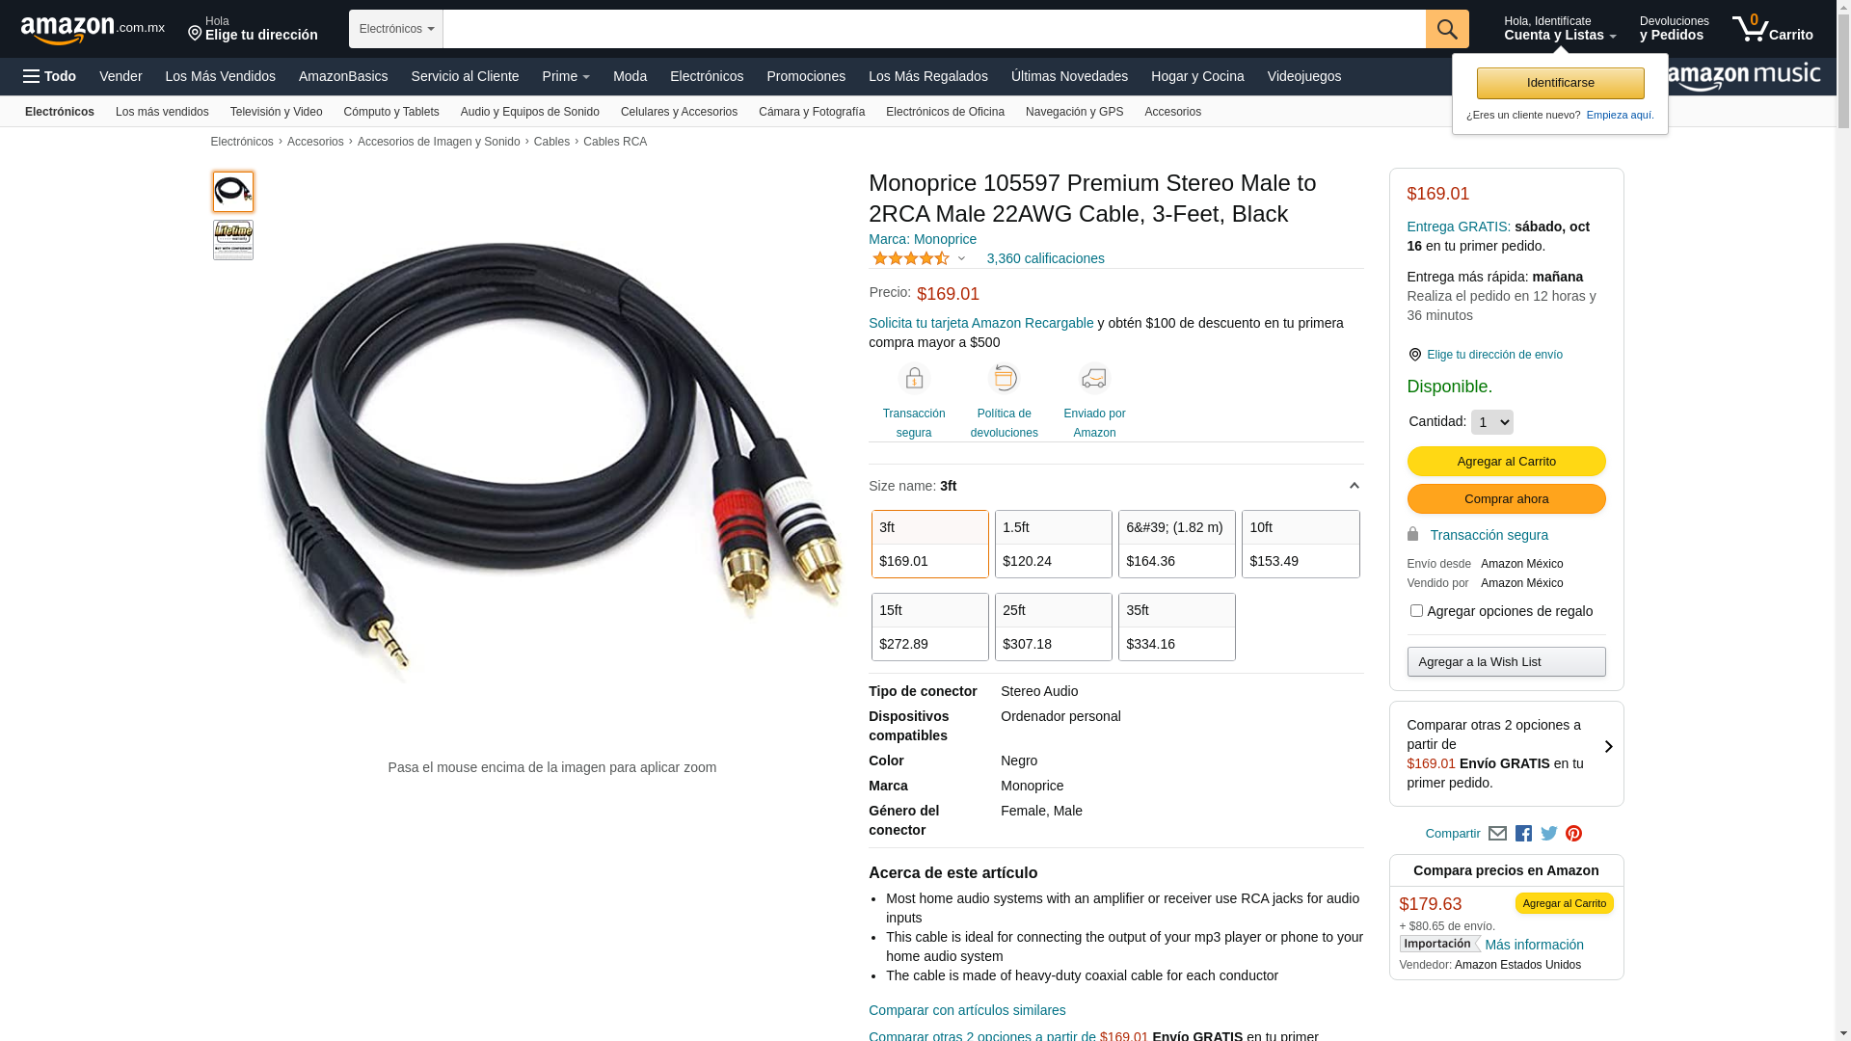Screen dimensions: 1851x1041
Task: Select the 10ft size option
Action: point(1301,544)
